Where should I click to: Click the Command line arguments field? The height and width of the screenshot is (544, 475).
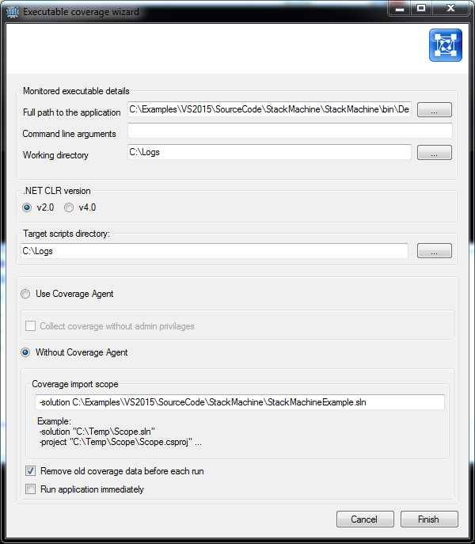pyautogui.click(x=290, y=131)
